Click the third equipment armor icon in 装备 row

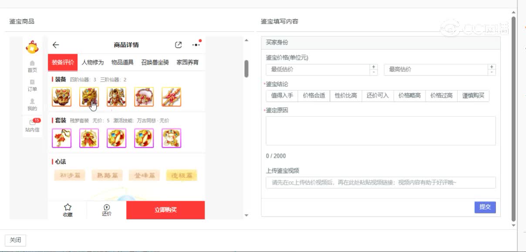116,97
